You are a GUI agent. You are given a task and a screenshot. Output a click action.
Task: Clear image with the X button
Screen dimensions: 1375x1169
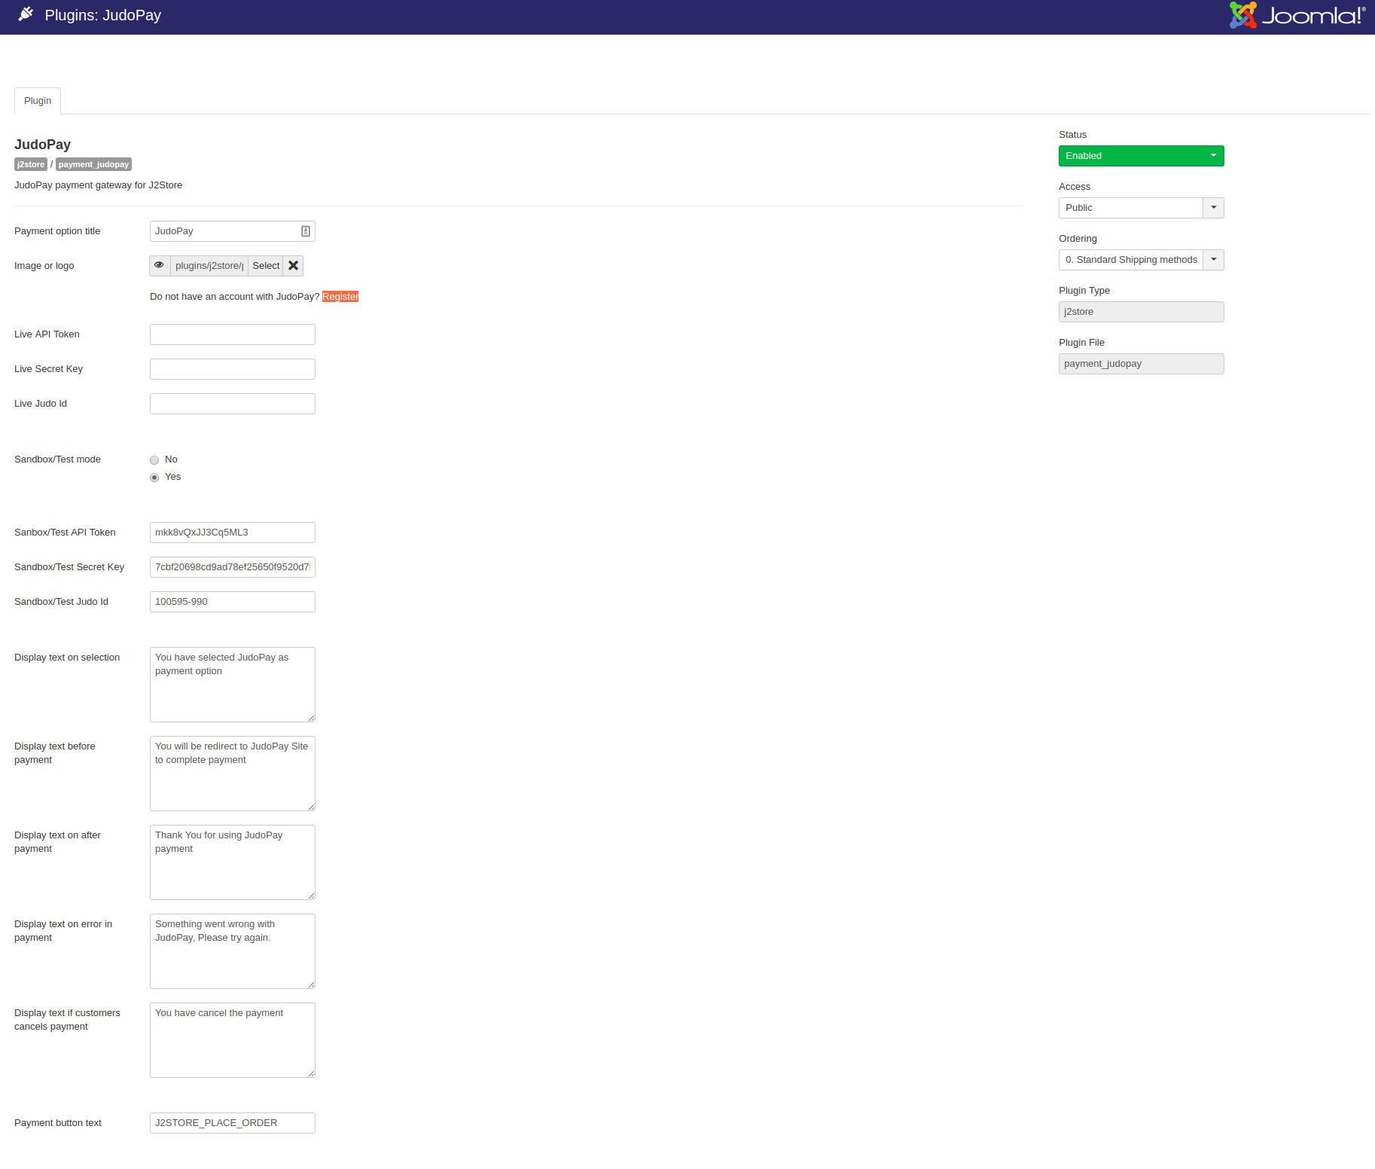[294, 266]
